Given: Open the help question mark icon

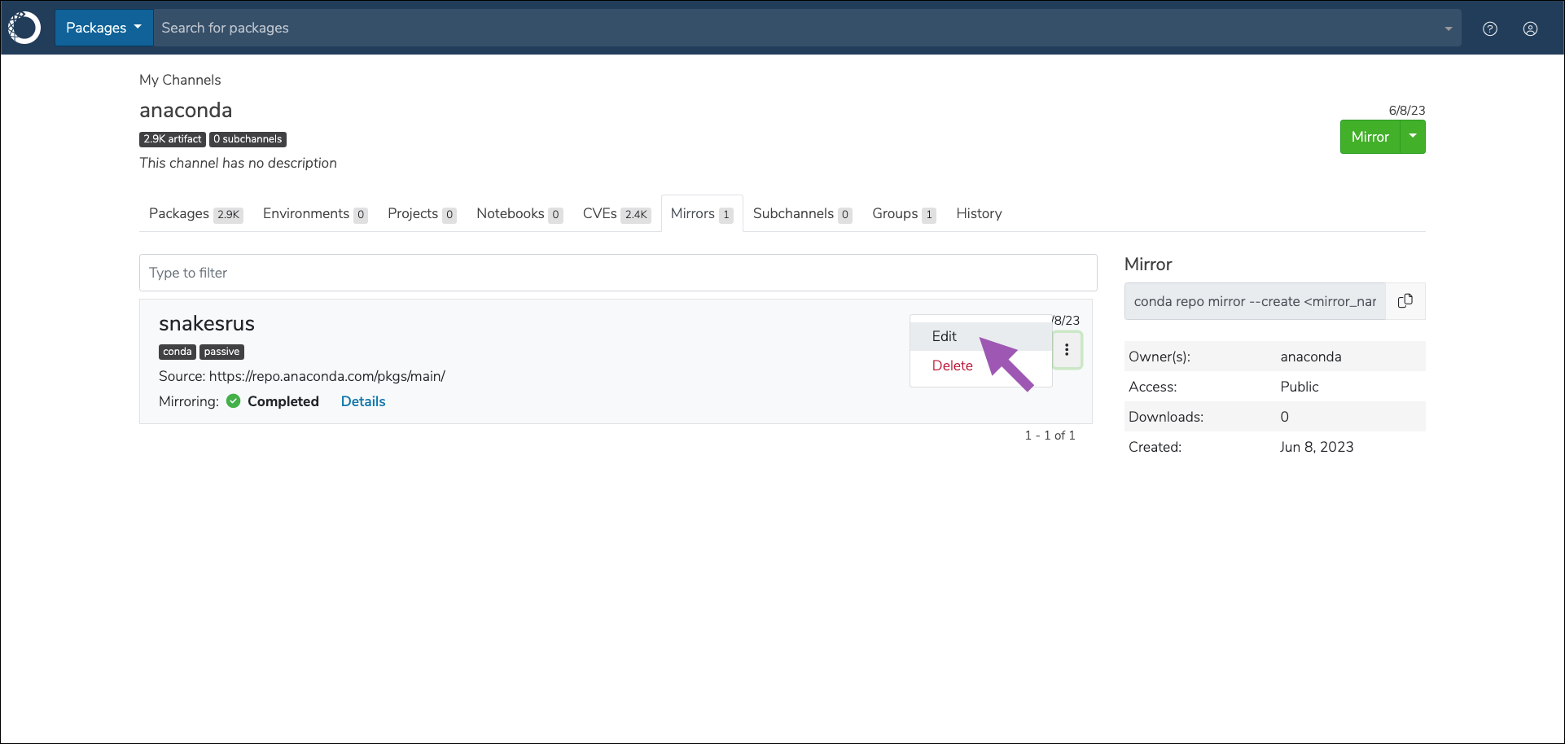Looking at the screenshot, I should 1490,28.
